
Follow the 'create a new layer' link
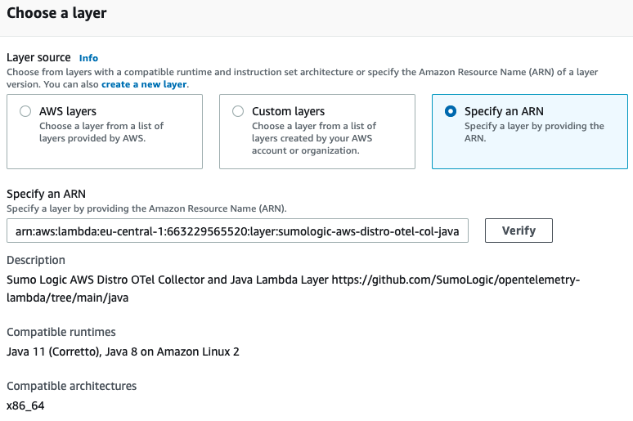144,84
